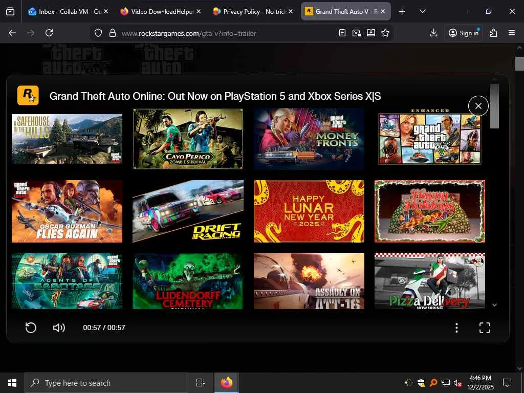Open A Safehouse in the Hills thumbnail

tap(67, 139)
